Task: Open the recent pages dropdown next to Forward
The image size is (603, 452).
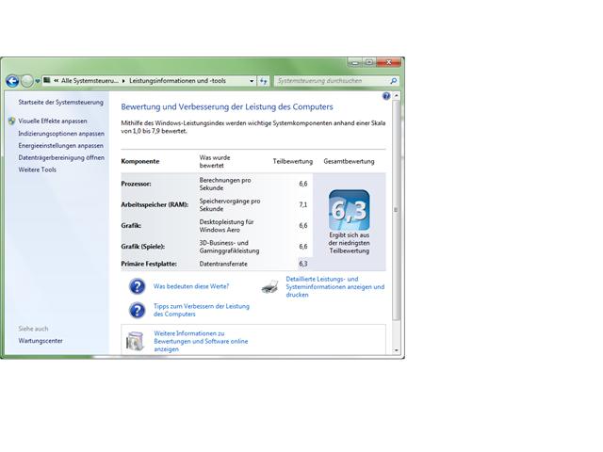Action: point(38,81)
